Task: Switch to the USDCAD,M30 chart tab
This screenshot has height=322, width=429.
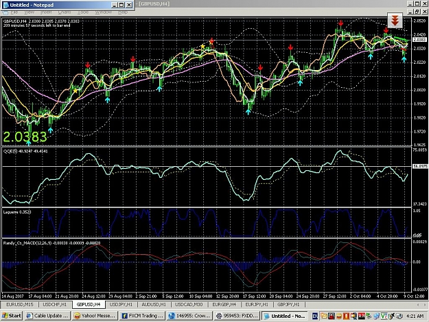Action: (x=189, y=304)
